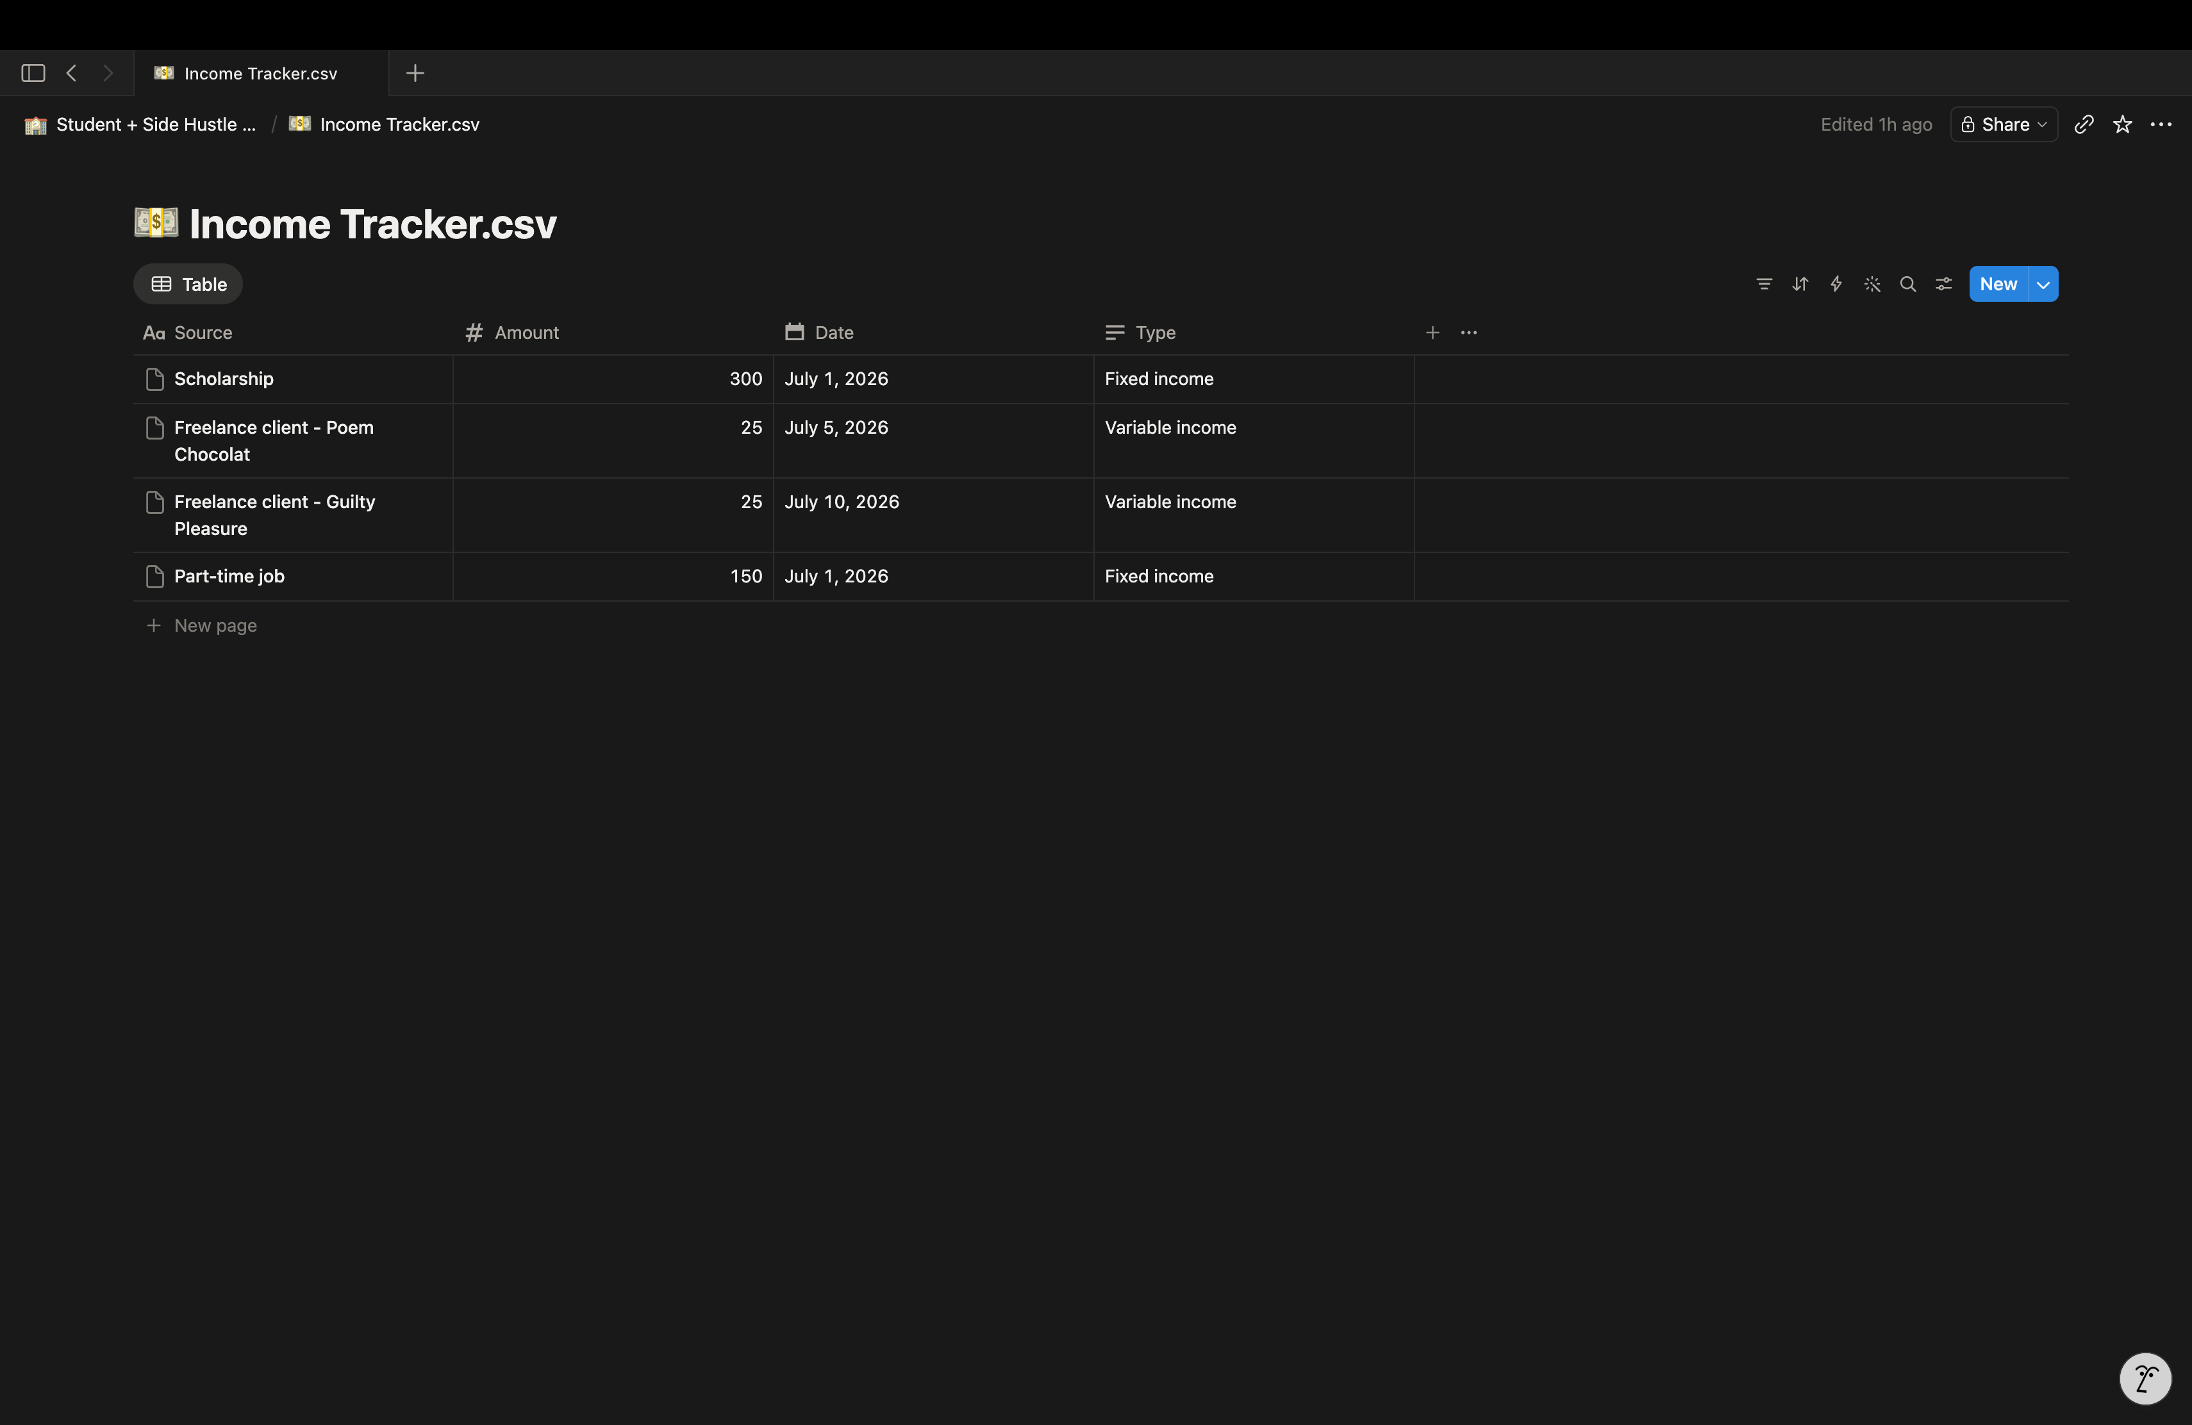The image size is (2192, 1425).
Task: Open the Share dropdown
Action: click(x=2003, y=124)
